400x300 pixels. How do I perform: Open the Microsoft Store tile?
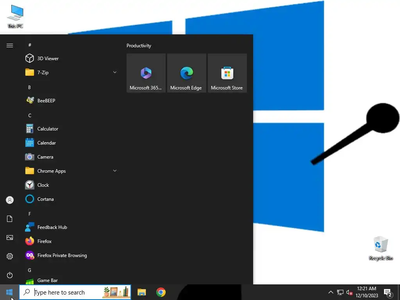(x=227, y=73)
